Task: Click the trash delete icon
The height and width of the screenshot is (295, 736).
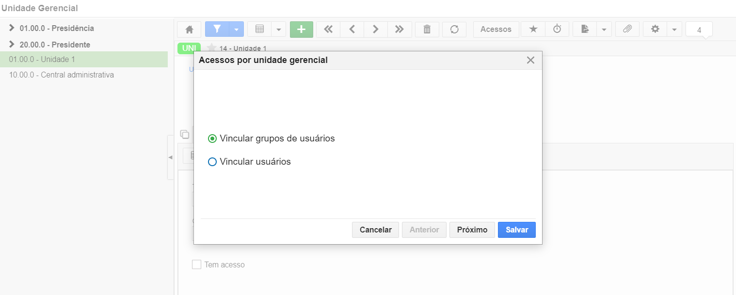Action: pos(427,30)
